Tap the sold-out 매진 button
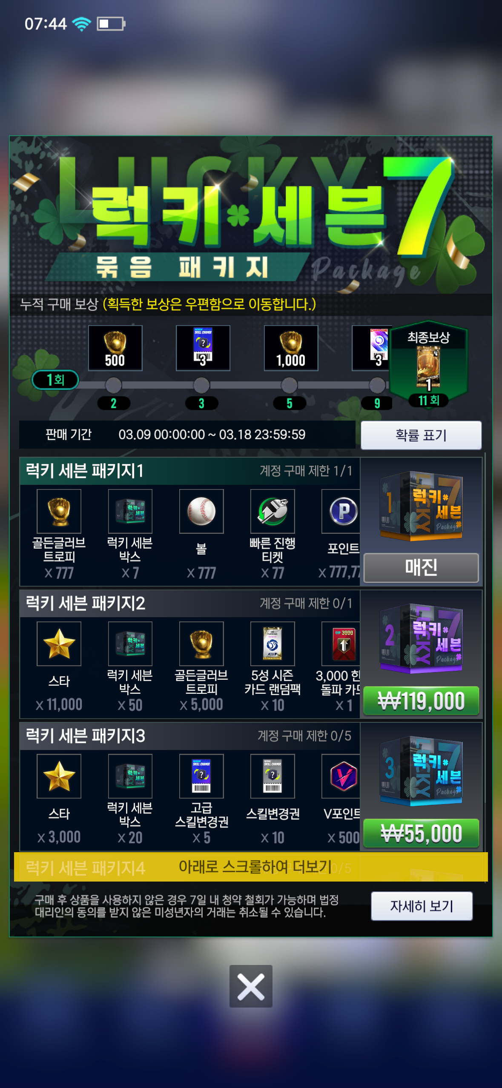The width and height of the screenshot is (502, 1088). (421, 567)
